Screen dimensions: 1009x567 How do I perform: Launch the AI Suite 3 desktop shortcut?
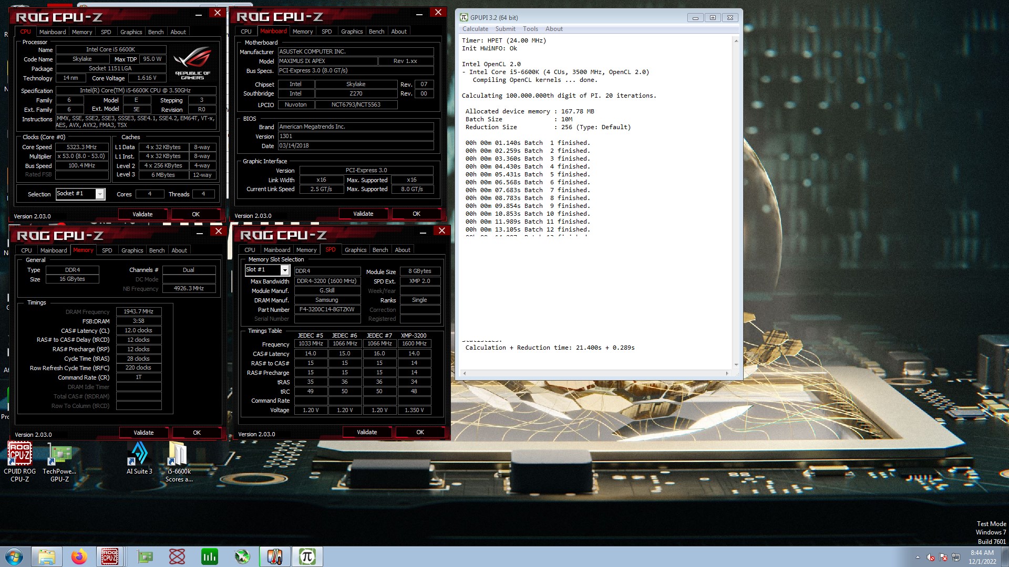[139, 458]
